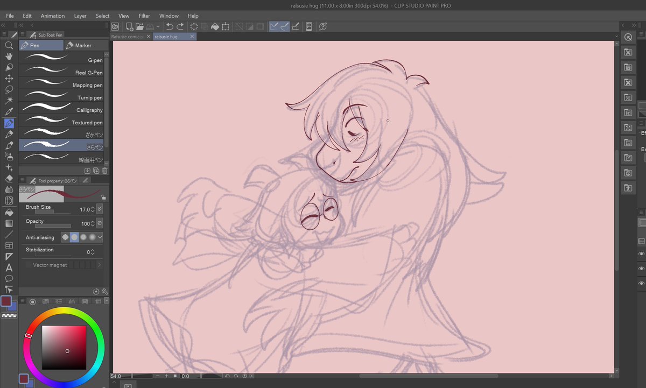Image resolution: width=646 pixels, height=388 pixels.
Task: Click the red hue on color wheel ring
Action: click(x=28, y=336)
